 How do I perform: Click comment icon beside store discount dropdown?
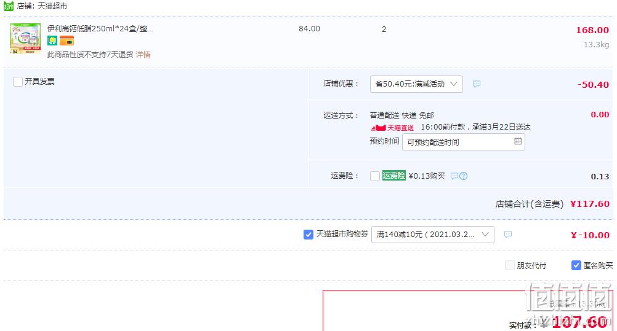[x=477, y=84]
